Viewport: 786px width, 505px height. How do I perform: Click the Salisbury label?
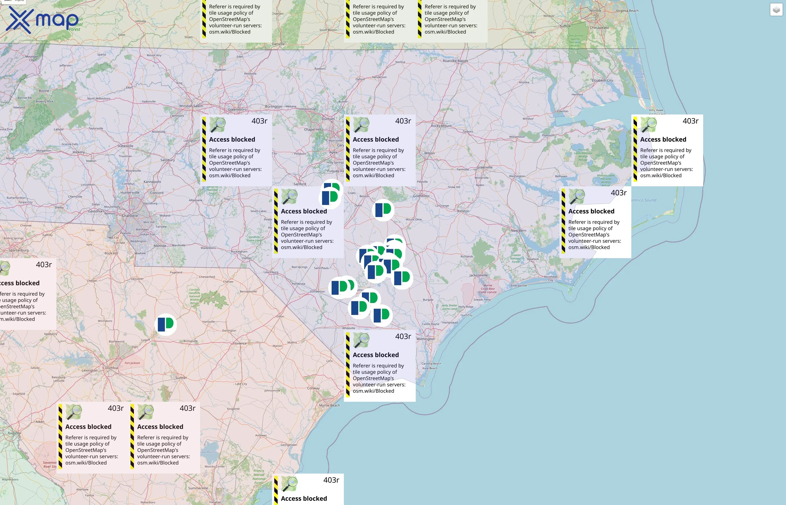click(168, 160)
